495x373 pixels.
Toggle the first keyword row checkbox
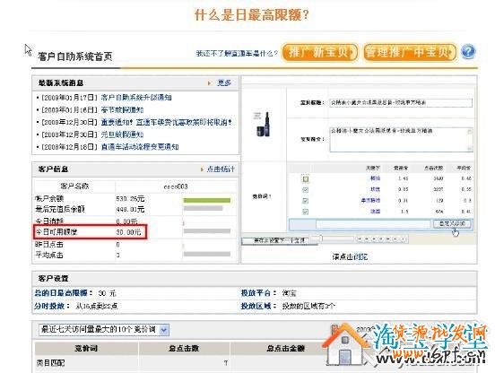[305, 179]
